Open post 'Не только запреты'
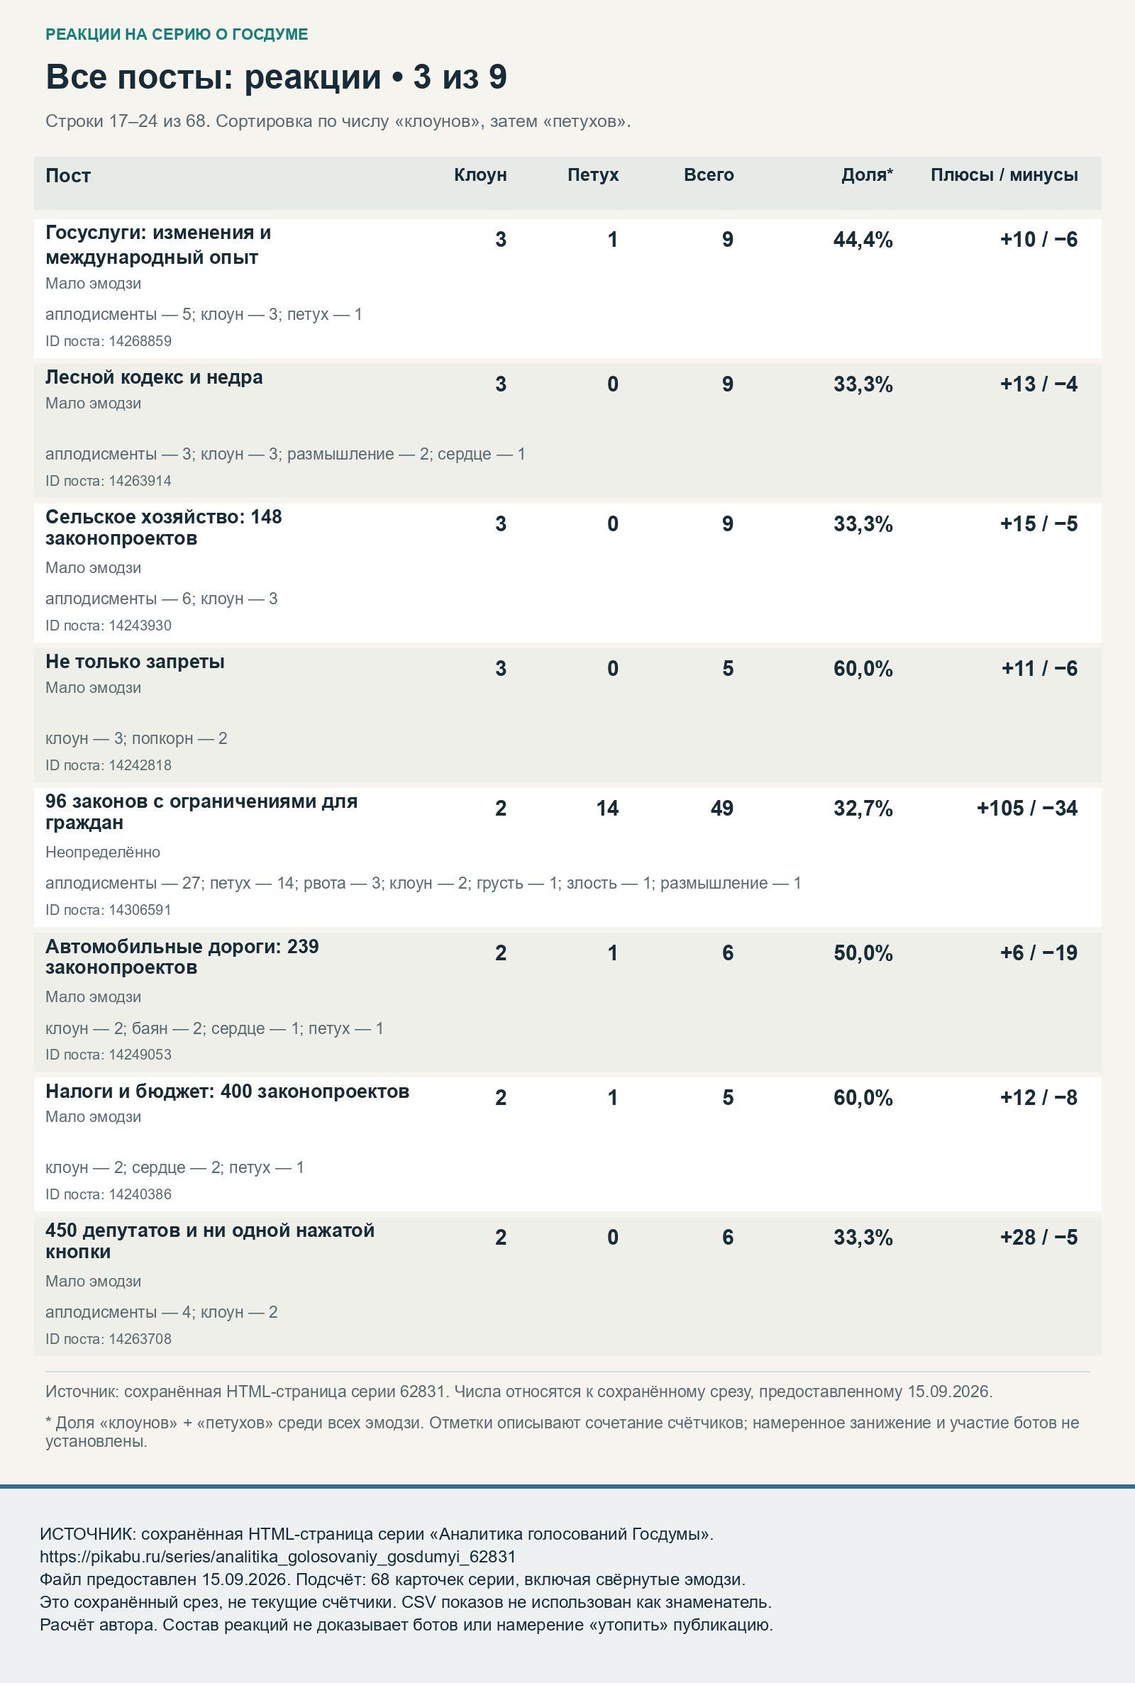The width and height of the screenshot is (1135, 1683). pos(135,662)
